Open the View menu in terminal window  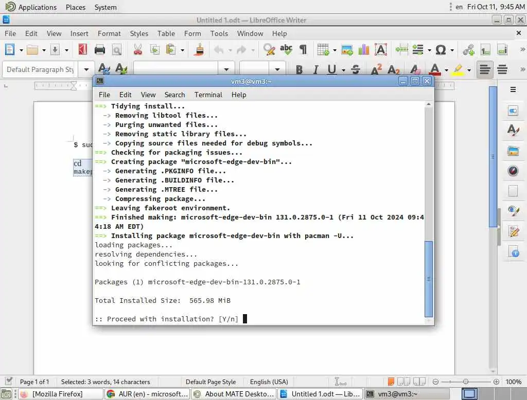point(148,95)
